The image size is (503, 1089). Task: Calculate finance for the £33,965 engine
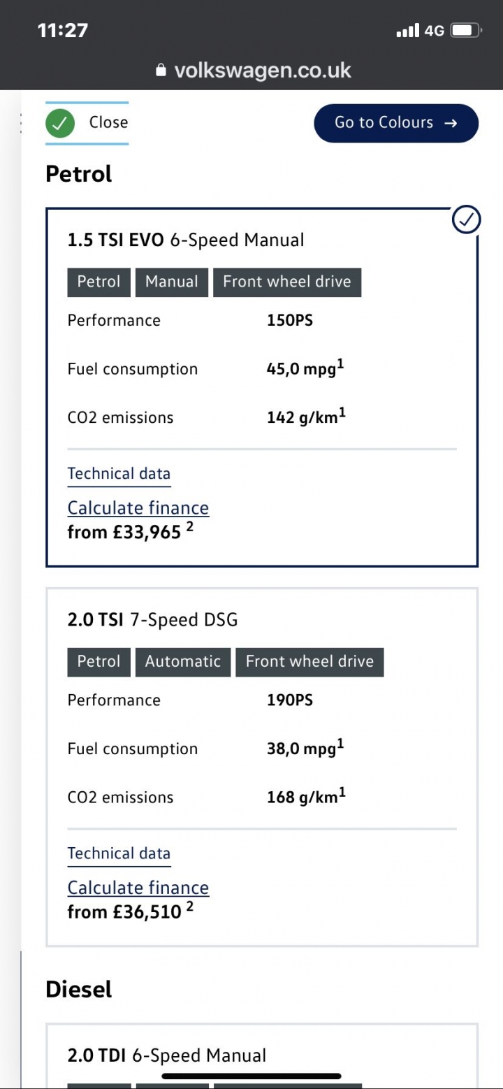coord(138,508)
